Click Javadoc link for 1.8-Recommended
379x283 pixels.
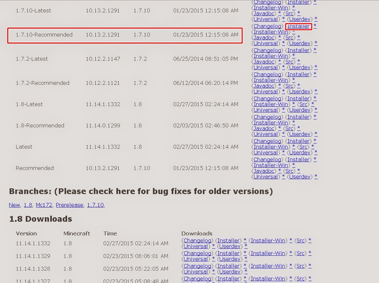264,128
